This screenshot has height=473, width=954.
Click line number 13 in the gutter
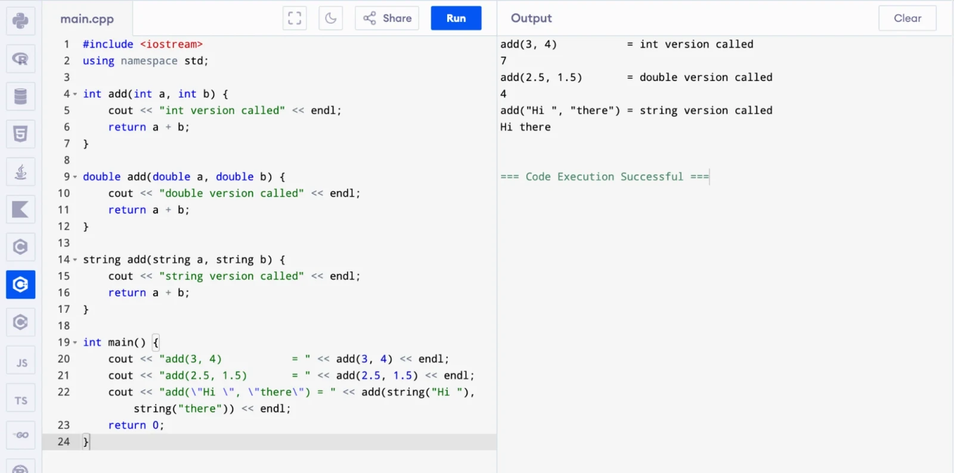(64, 243)
